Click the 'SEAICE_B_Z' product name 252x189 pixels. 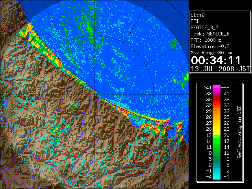204,28
